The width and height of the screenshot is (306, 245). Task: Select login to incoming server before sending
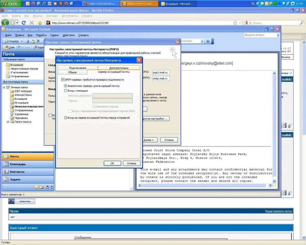point(66,118)
